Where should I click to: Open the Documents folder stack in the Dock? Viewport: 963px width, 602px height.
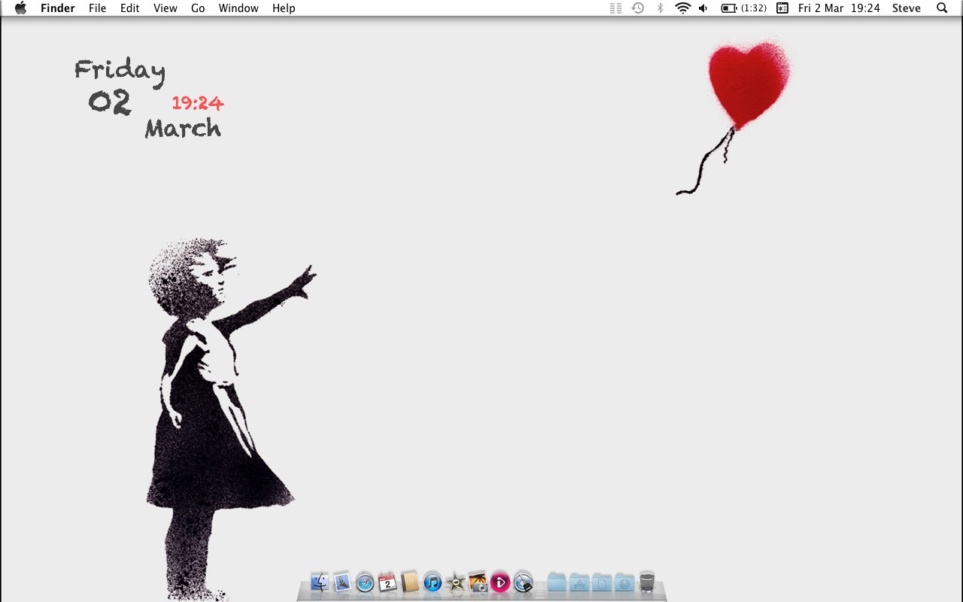click(602, 582)
